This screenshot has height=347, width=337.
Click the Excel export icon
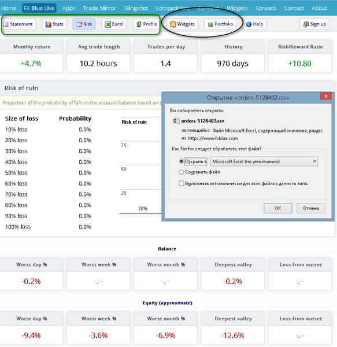(x=108, y=24)
